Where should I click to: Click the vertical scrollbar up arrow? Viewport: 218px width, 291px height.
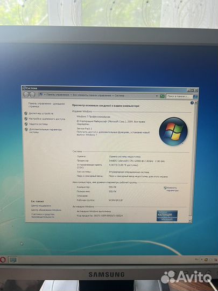196,102
